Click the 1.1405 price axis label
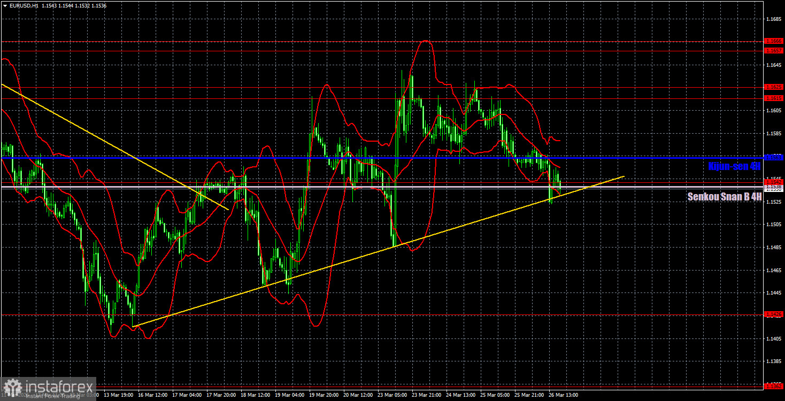 (773, 339)
